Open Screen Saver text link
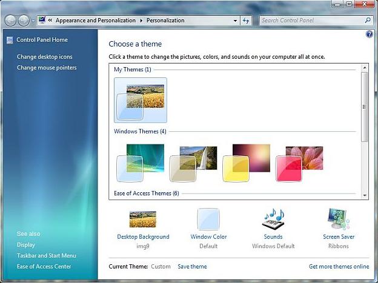The width and height of the screenshot is (378, 283). tap(339, 237)
